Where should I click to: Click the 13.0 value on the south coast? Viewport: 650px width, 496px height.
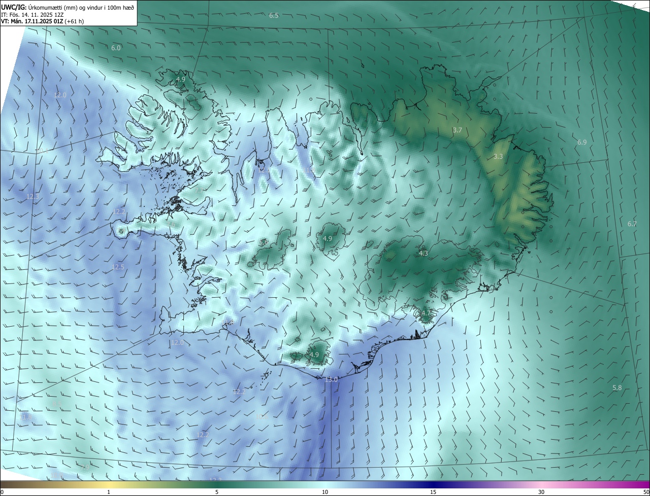tap(331, 380)
